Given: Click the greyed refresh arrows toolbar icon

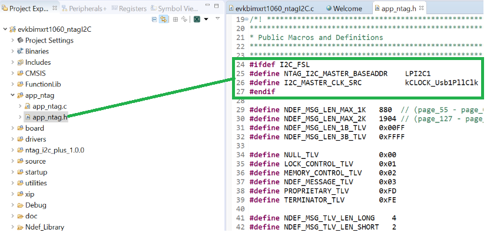Looking at the screenshot, I should tap(184, 19).
